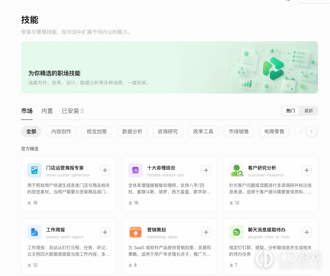Switch to the 市场 tab
The image size is (330, 276).
(x=27, y=111)
